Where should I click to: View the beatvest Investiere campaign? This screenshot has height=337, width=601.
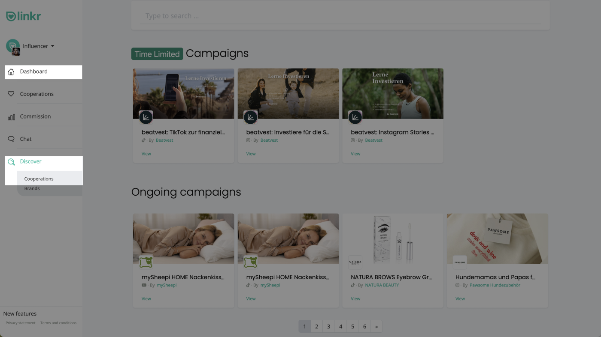pos(251,154)
